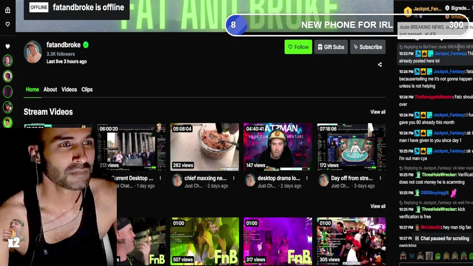473x266 pixels.
Task: Click the Subscribe button
Action: coord(368,47)
